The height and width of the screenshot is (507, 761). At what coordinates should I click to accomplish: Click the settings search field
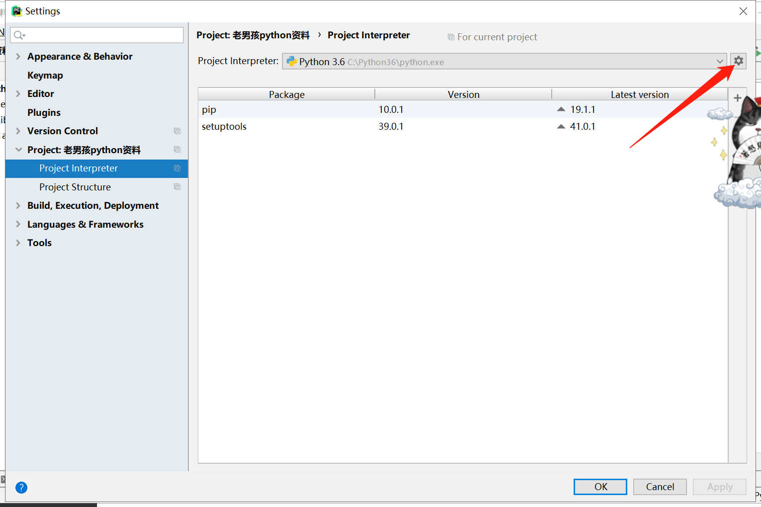coord(97,35)
